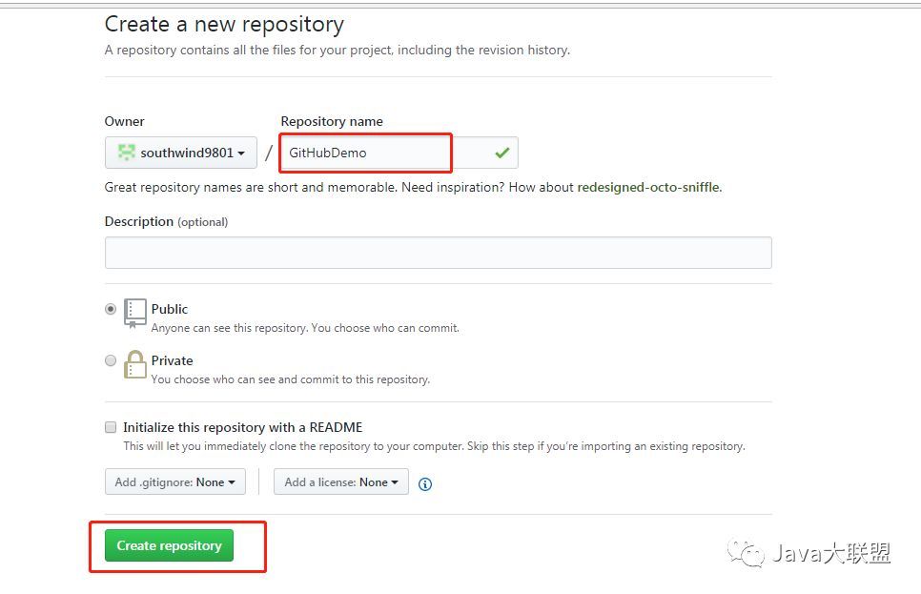
Task: Open the Add .gitignore dropdown
Action: tap(175, 481)
